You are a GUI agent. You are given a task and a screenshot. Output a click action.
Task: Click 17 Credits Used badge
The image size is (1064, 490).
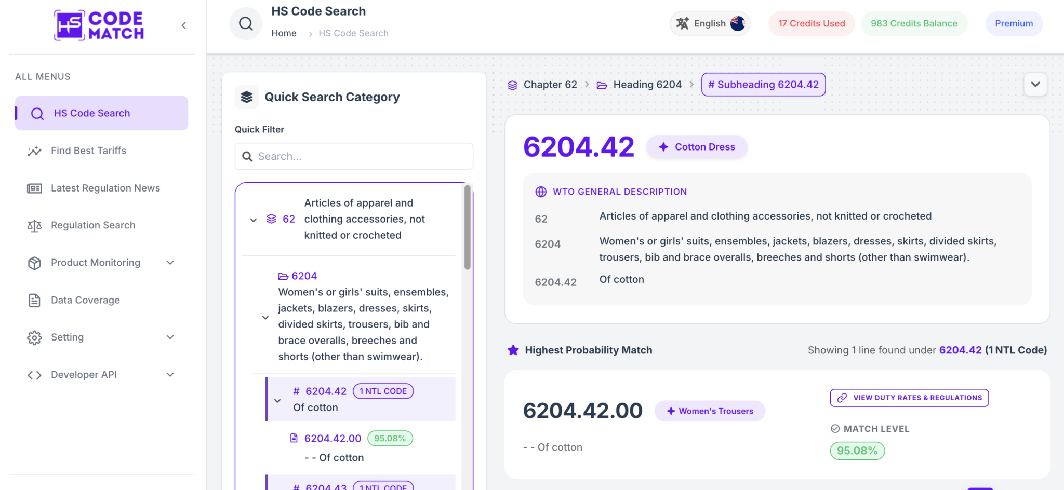coord(812,23)
